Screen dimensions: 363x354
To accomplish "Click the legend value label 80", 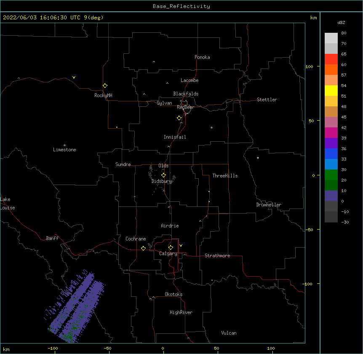I will pyautogui.click(x=344, y=33).
